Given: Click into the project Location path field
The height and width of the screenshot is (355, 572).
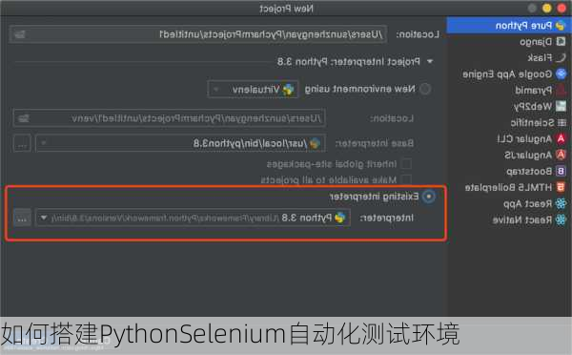Looking at the screenshot, I should (x=197, y=34).
